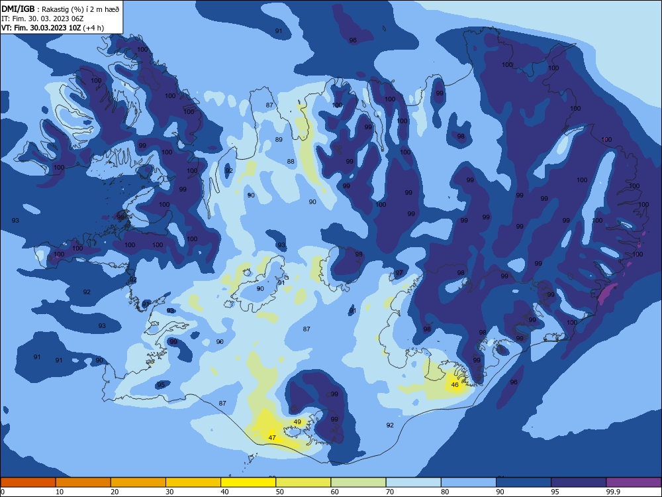
Task: Select the 20–30 legend color box
Action: [x=138, y=482]
